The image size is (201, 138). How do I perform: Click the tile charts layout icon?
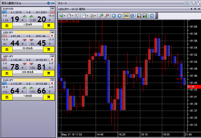186,3
